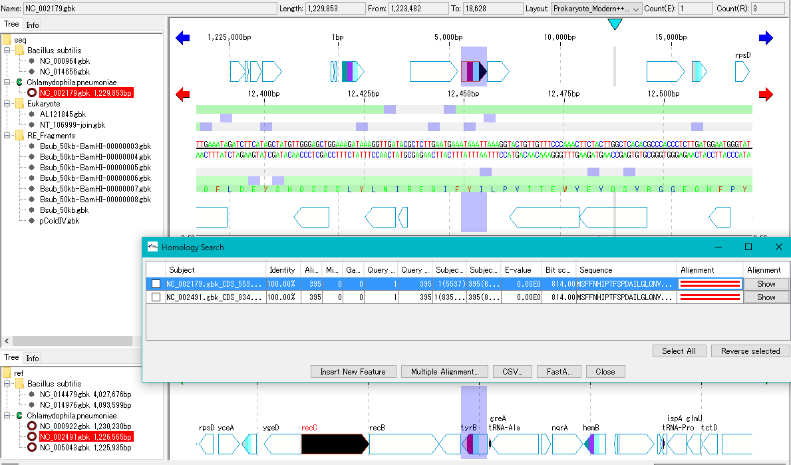The width and height of the screenshot is (791, 465).
Task: Click the left arrow of the seq tree scrollbar
Action: 7,341
